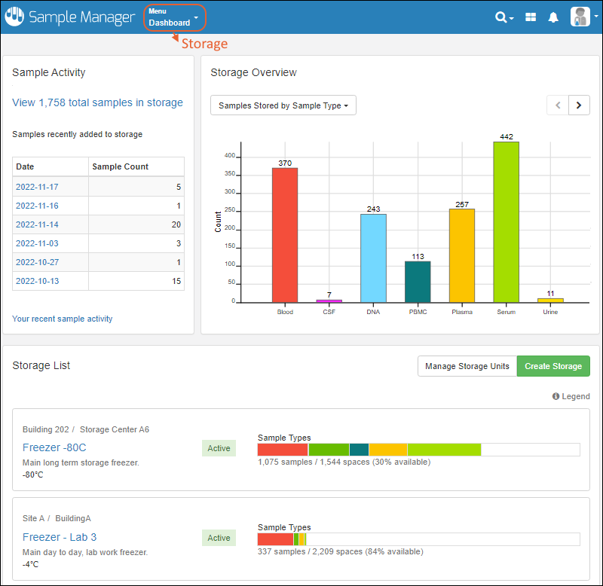Open the 2022-11-17 date link
The height and width of the screenshot is (586, 603).
coord(37,187)
